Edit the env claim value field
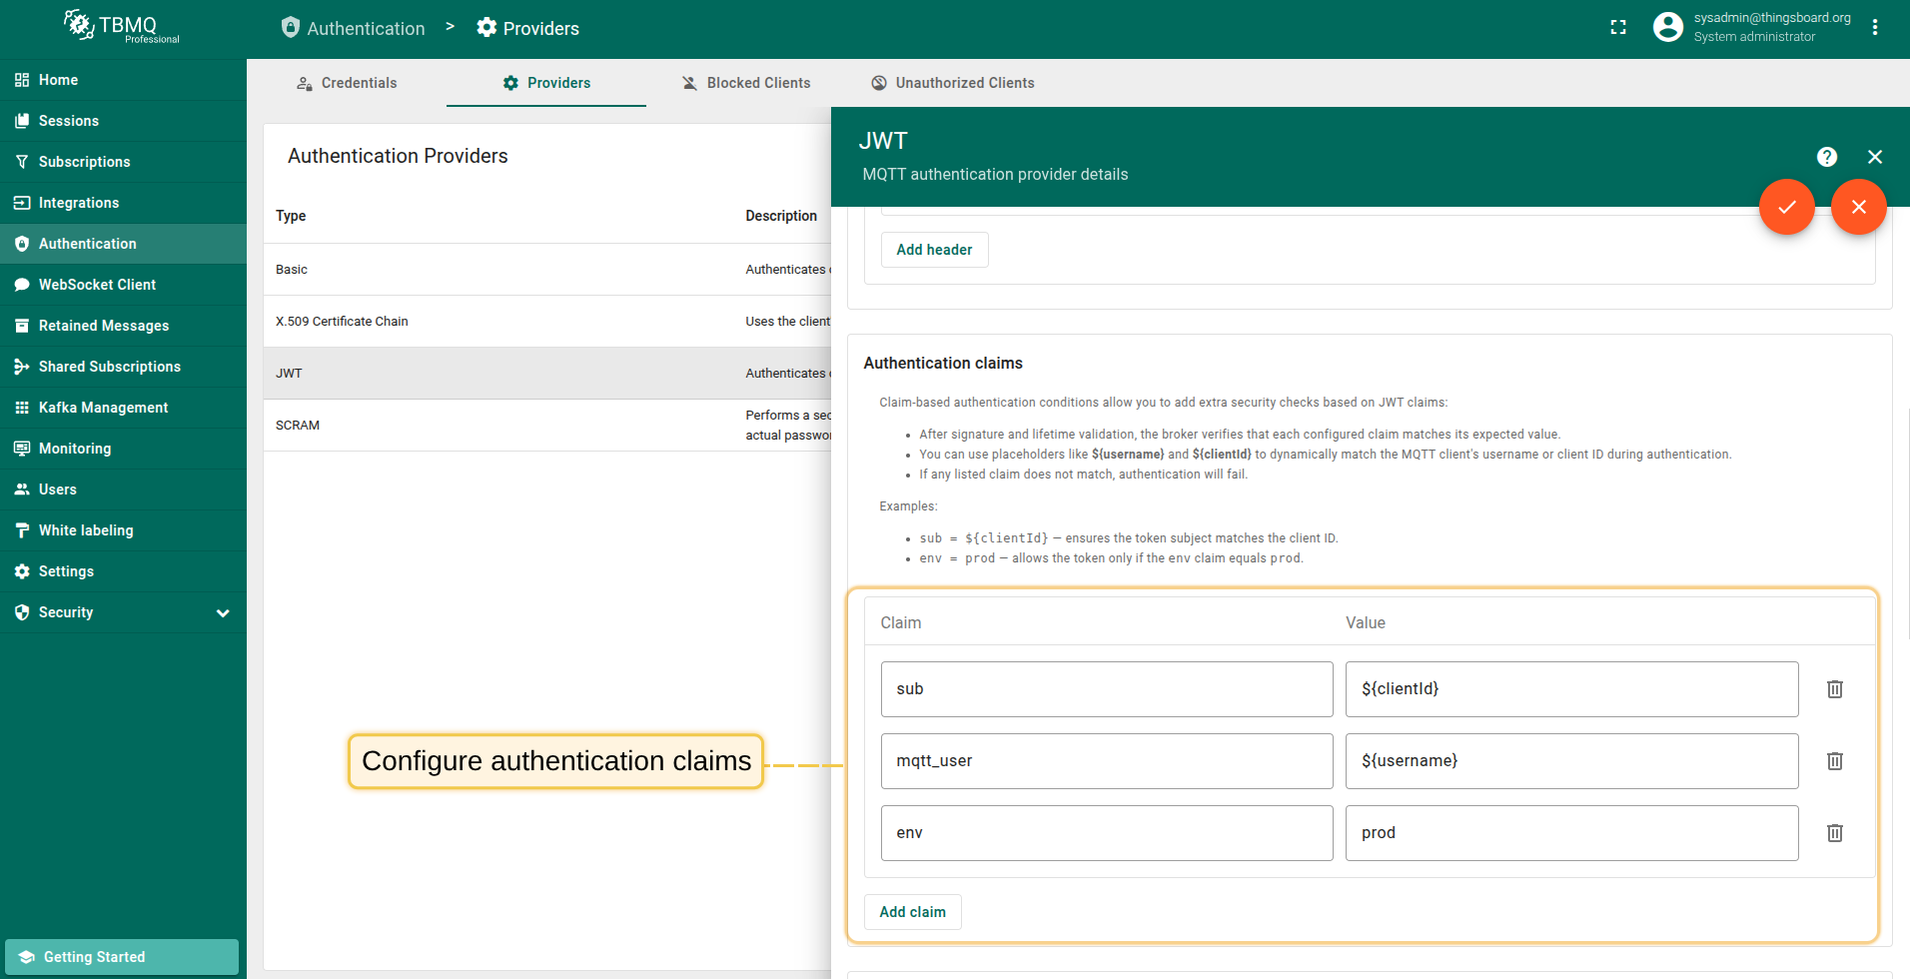Screen dimensions: 1910x979 (1570, 833)
